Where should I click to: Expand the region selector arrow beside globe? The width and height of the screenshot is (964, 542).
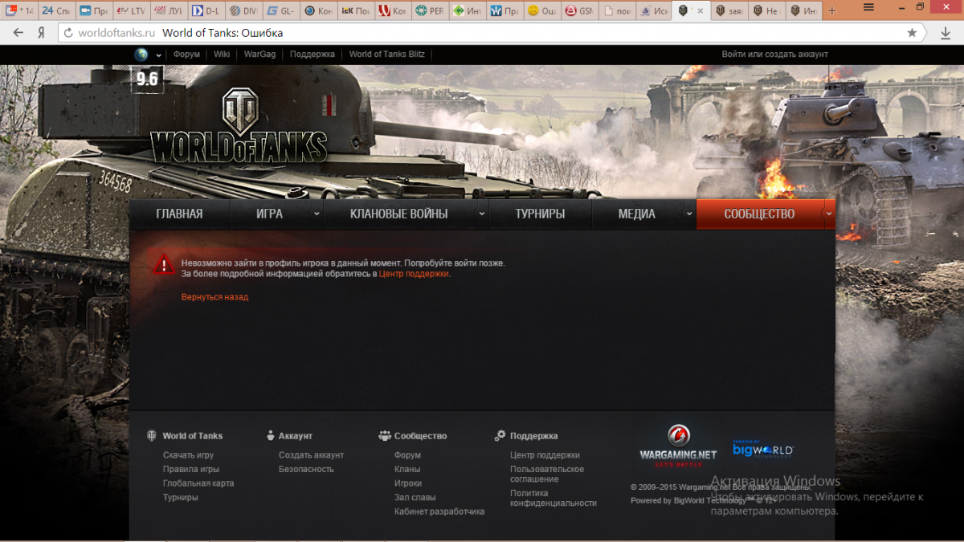click(x=158, y=55)
